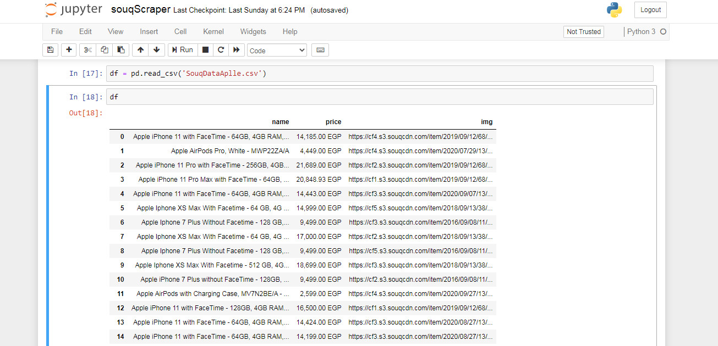Click the name column header

coord(280,122)
